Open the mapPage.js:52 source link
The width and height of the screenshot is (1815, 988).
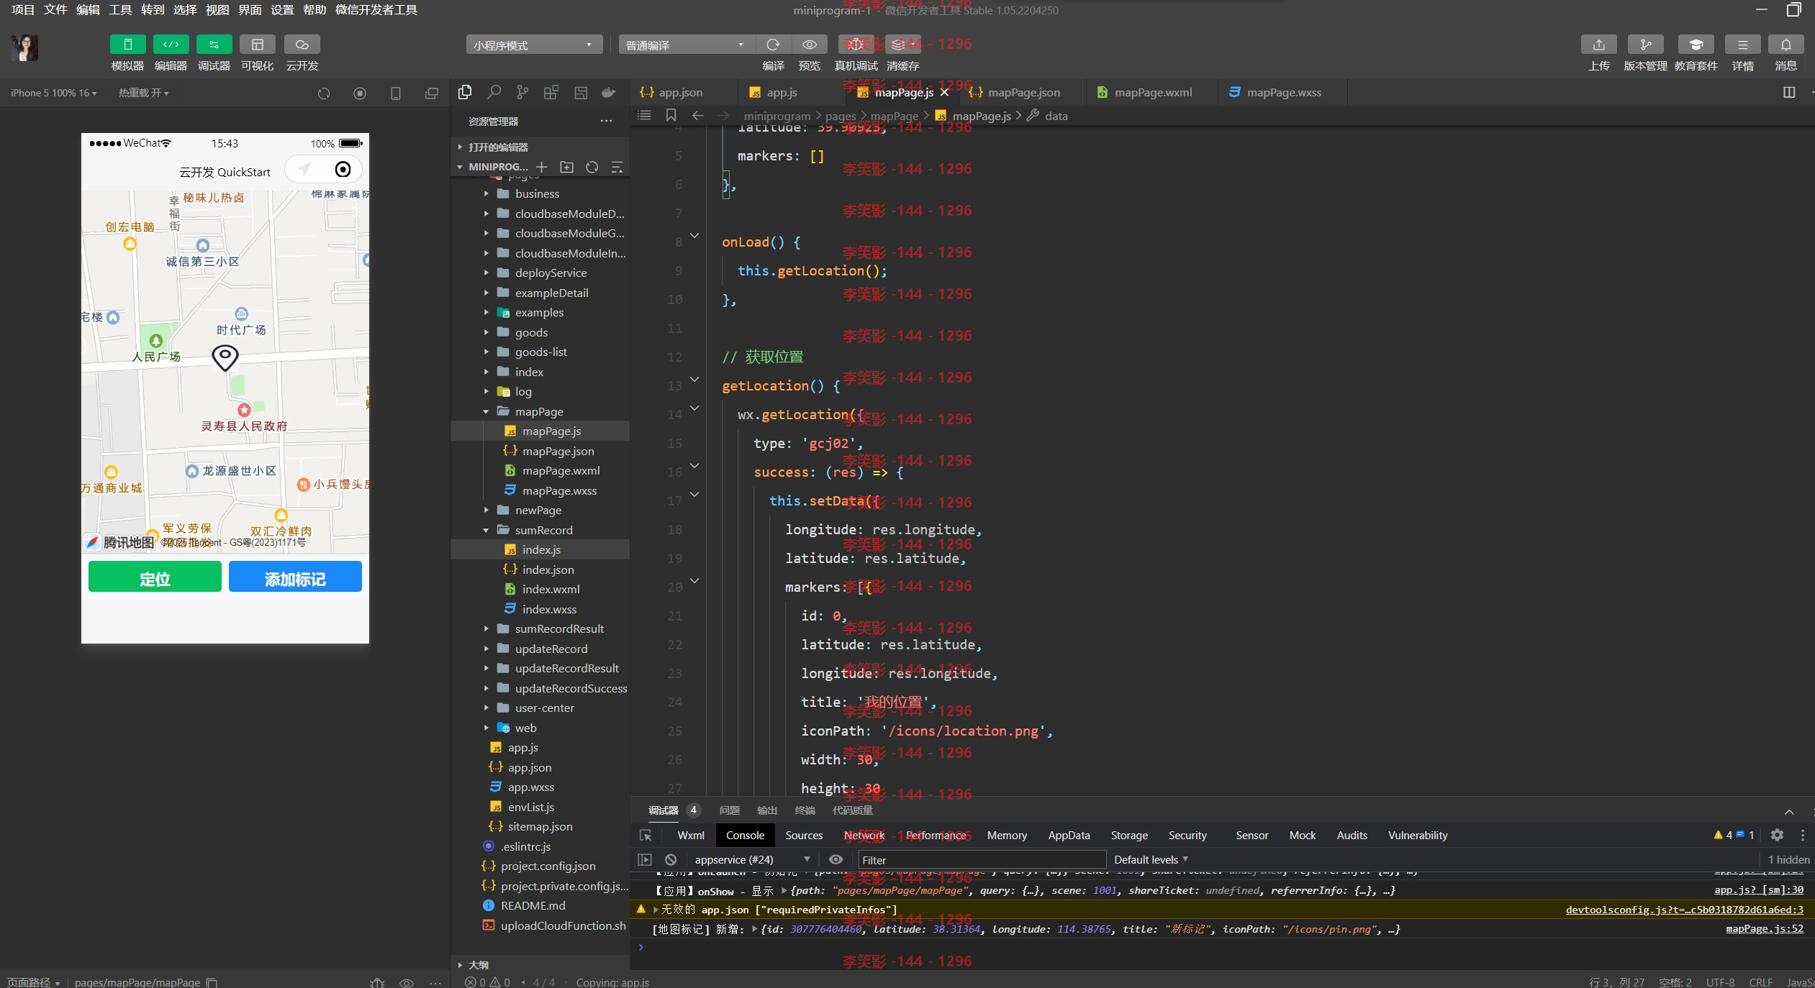[x=1765, y=929]
